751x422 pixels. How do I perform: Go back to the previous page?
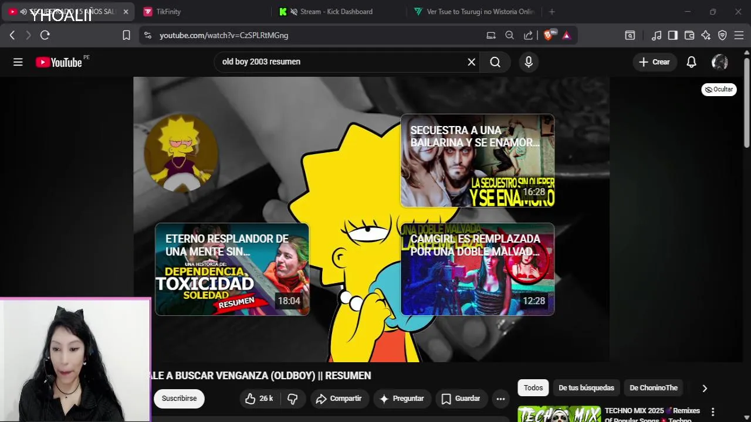point(12,35)
